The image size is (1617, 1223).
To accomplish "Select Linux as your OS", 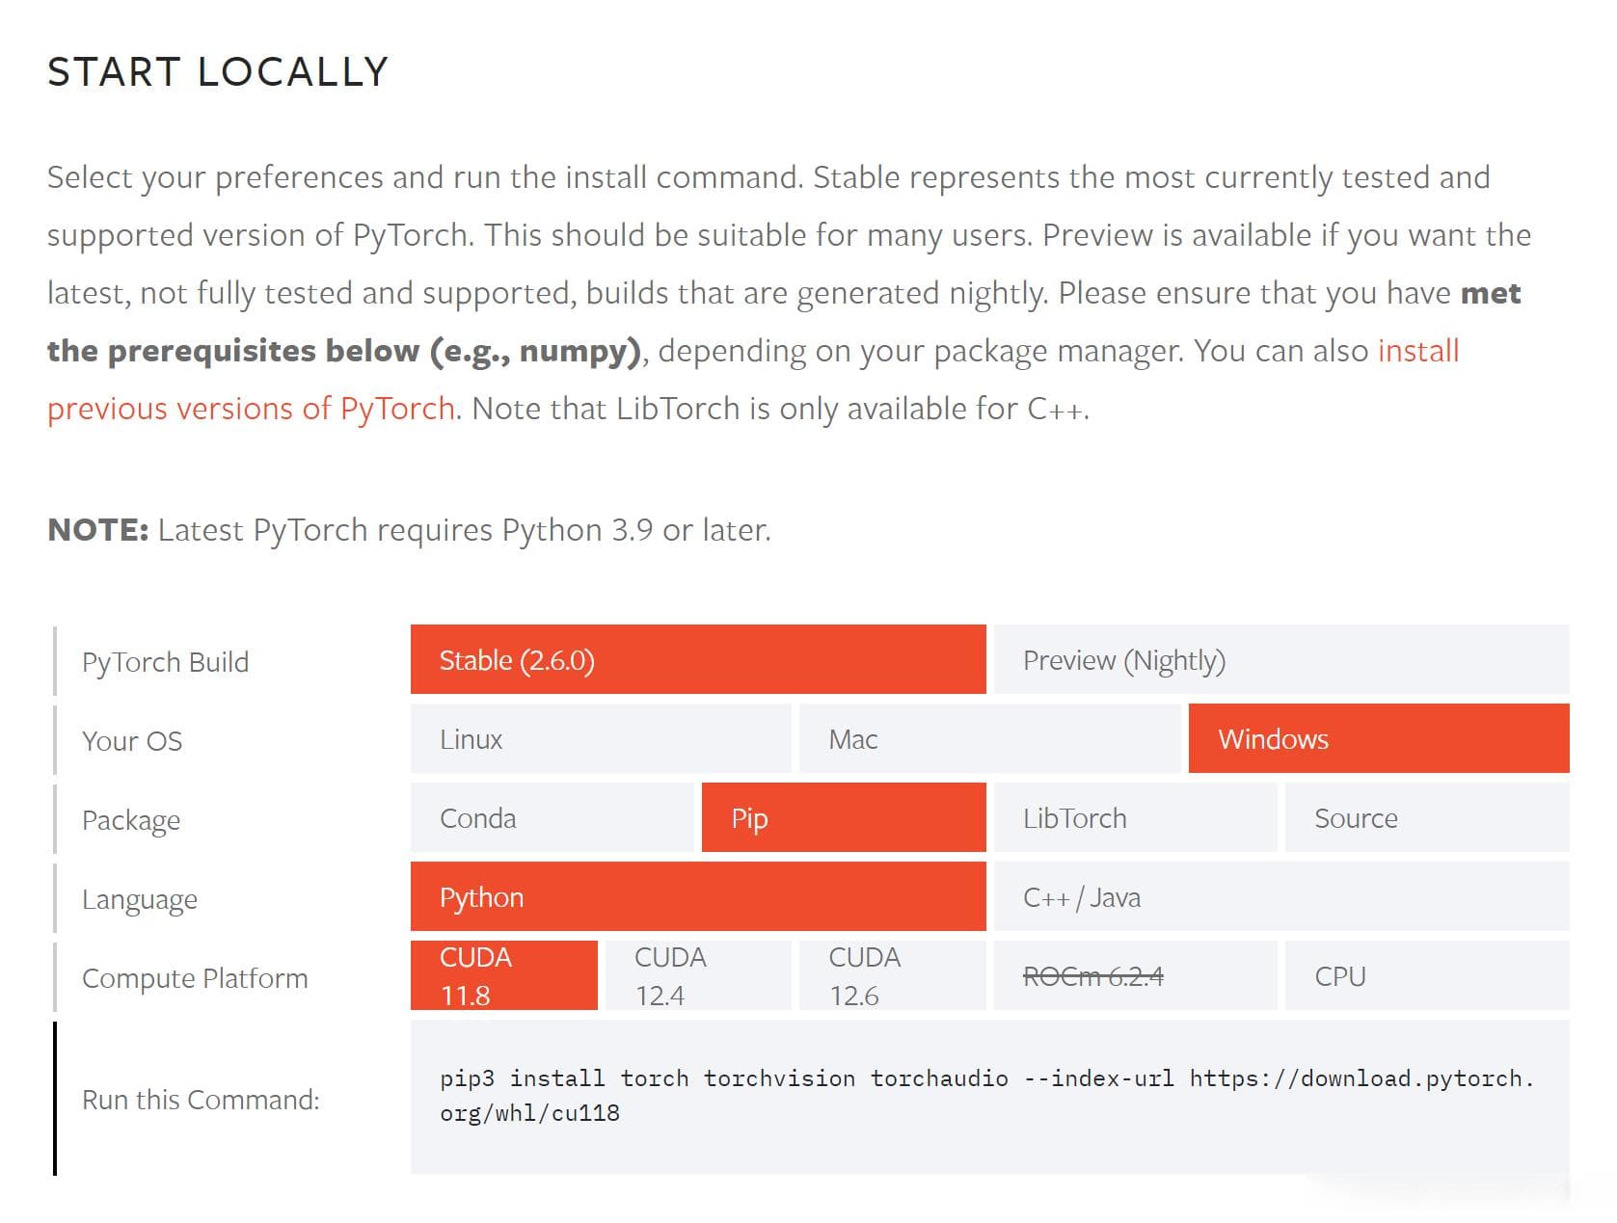I will 601,739.
